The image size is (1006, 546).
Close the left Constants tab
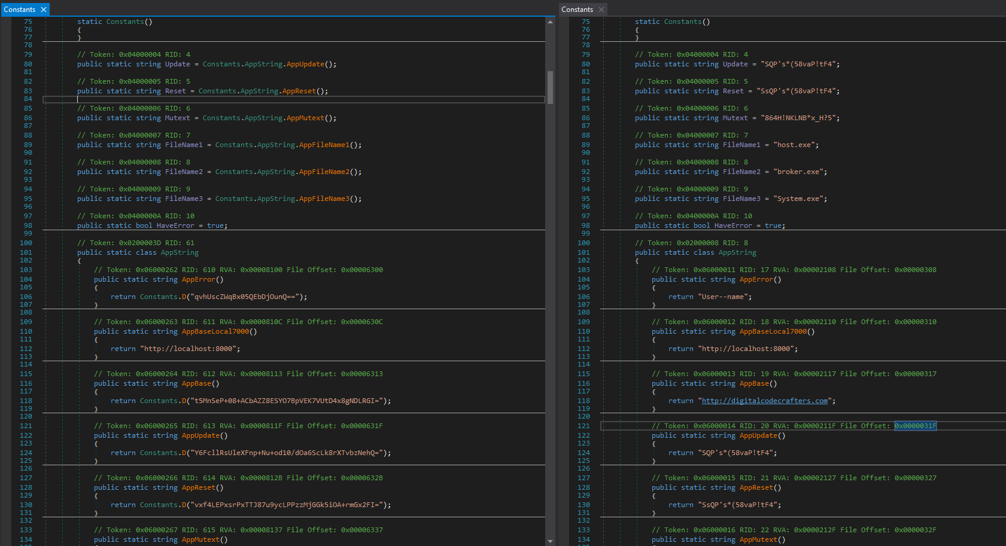(x=44, y=10)
